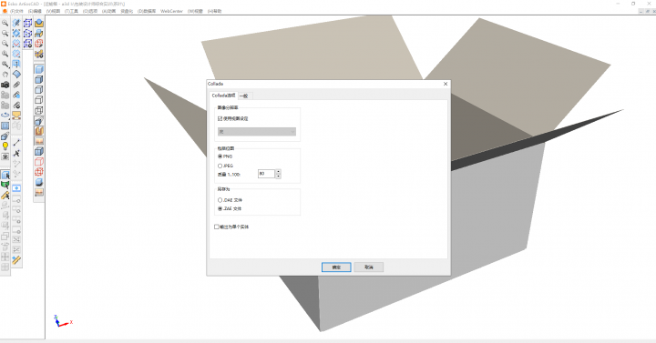Select the red wireframe cube view icon
Image resolution: width=656 pixels, height=343 pixels.
[39, 162]
